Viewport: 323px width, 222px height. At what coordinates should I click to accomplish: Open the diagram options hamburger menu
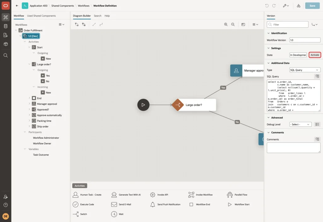(255, 24)
